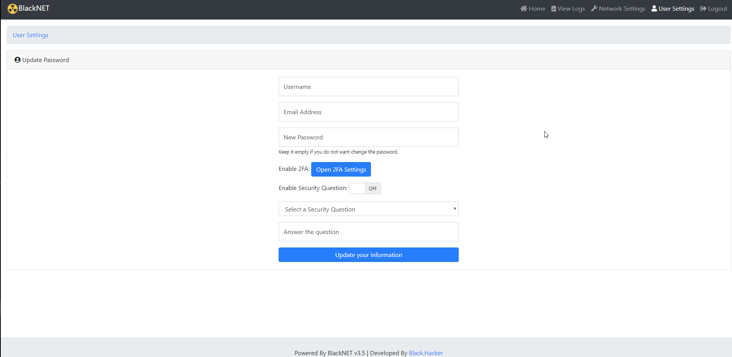The height and width of the screenshot is (357, 732).
Task: Open the Black.Hacker footer link
Action: 426,353
